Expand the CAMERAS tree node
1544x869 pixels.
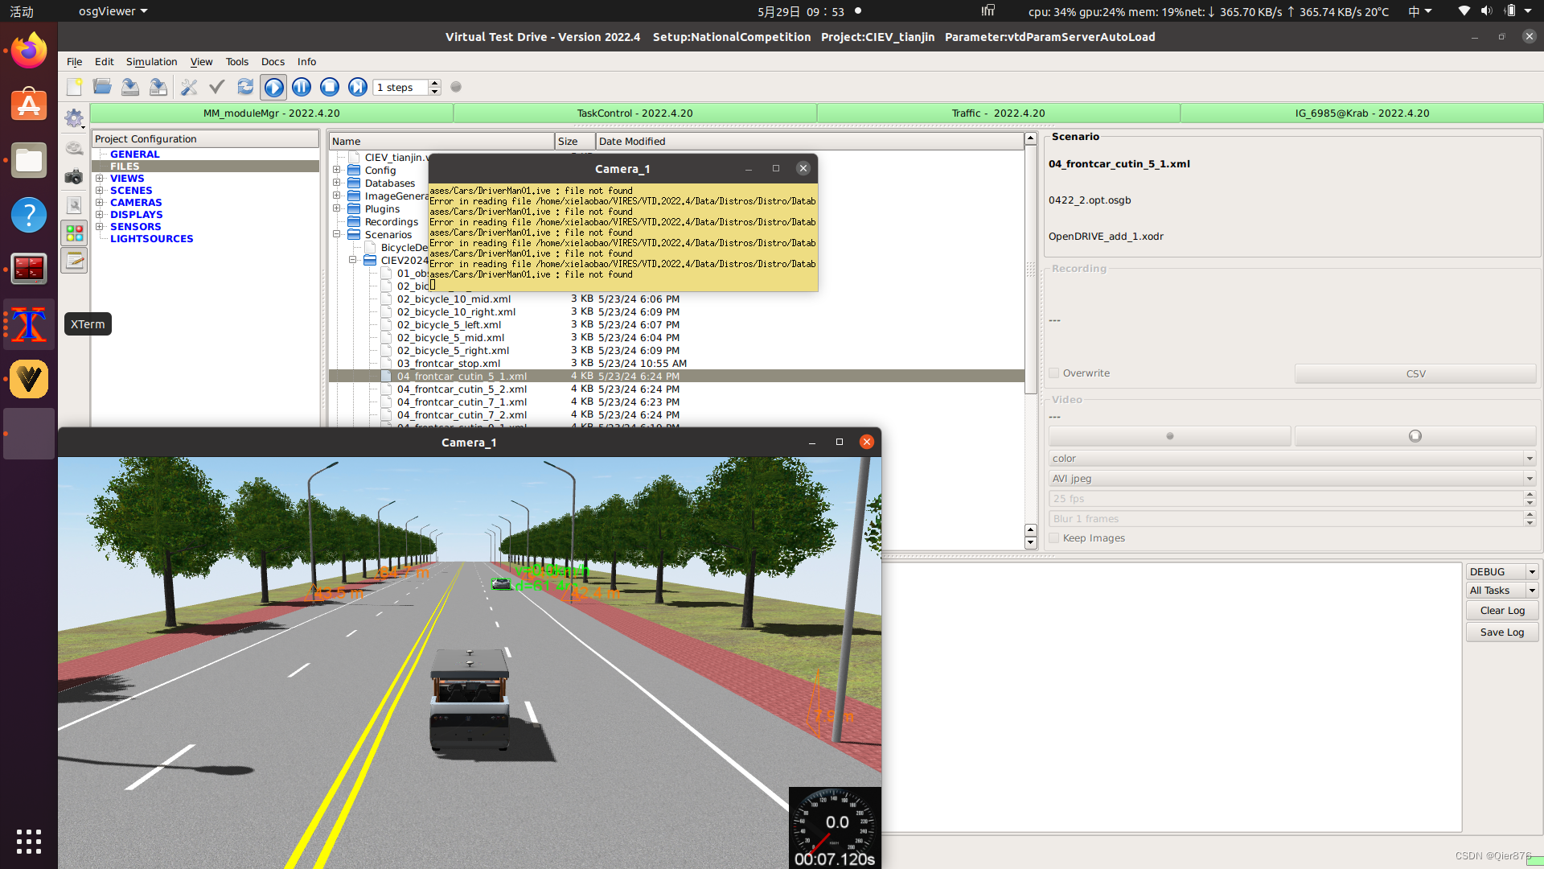point(100,203)
